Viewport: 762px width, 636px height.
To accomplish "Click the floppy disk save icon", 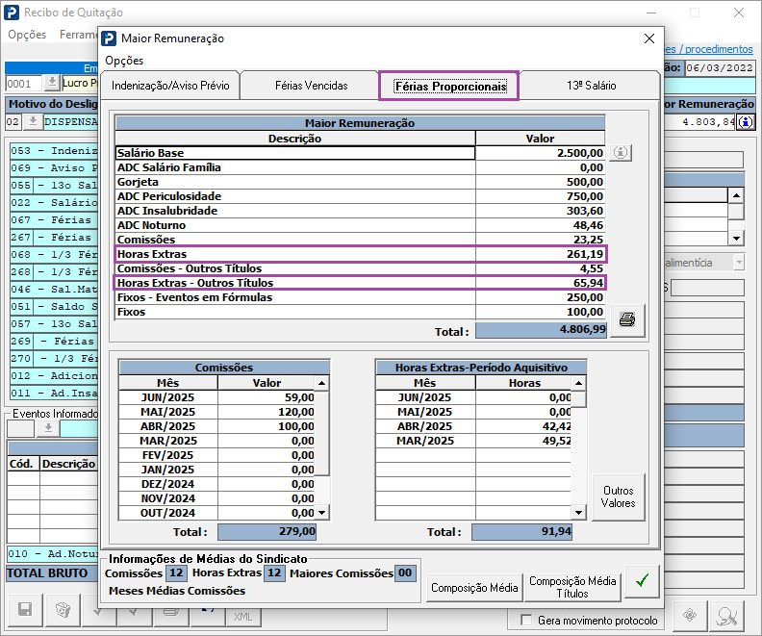I will [25, 609].
